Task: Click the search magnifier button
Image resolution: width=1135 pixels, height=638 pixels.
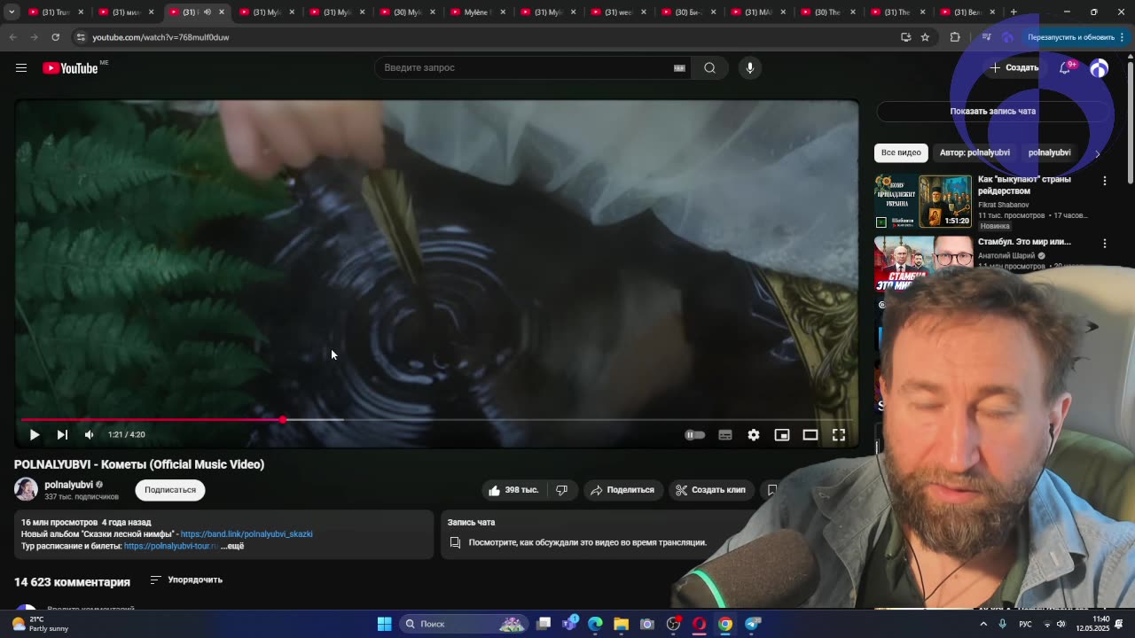Action: coord(709,67)
